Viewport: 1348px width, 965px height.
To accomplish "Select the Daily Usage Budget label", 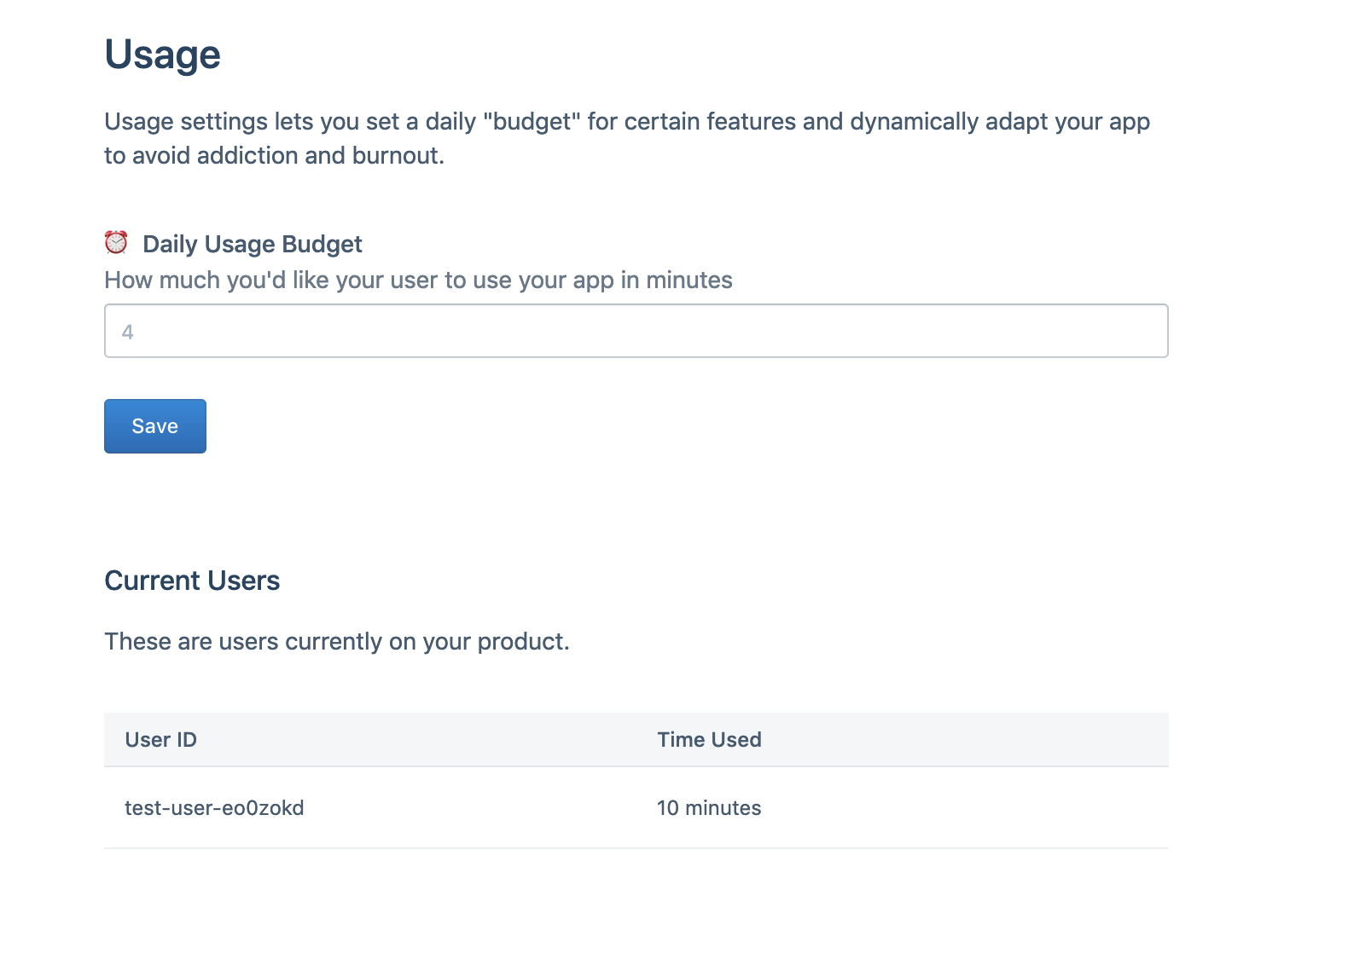I will (252, 245).
